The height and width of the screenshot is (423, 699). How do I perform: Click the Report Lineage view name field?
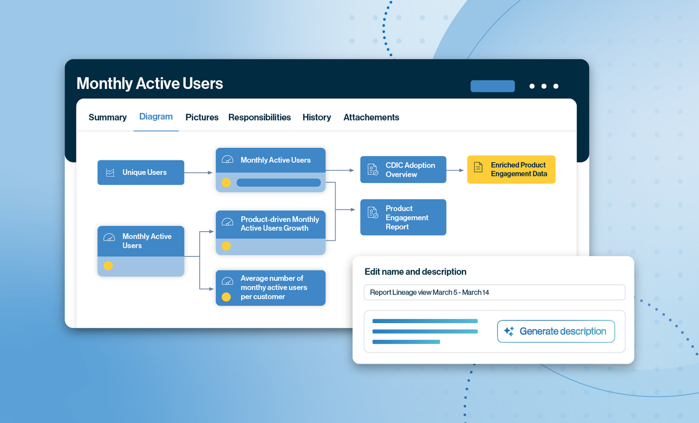pyautogui.click(x=494, y=292)
